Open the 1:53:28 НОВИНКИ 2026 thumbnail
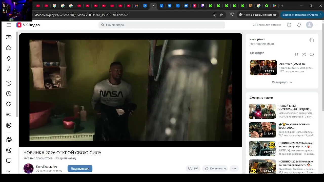324x182 pixels. [x=262, y=166]
